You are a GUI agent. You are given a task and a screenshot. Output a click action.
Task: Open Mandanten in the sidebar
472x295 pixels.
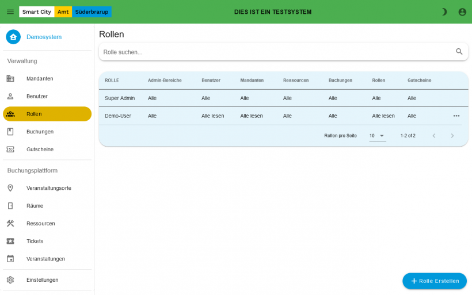pyautogui.click(x=40, y=79)
